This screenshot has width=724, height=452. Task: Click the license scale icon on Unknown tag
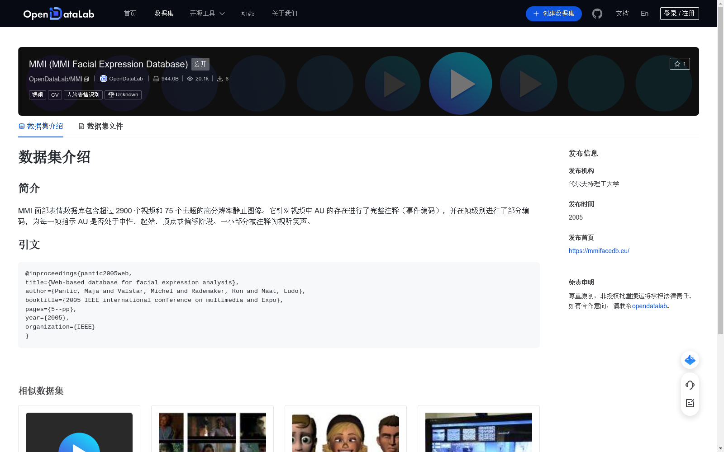(x=110, y=94)
